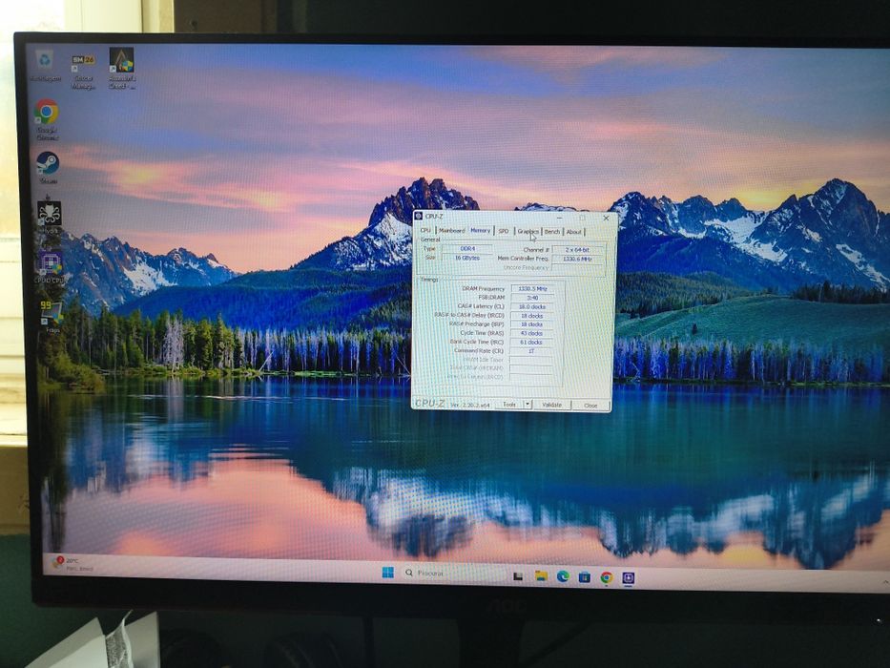Open the Hydra octopus desktop shortcut
Viewport: 890px width, 668px height.
pyautogui.click(x=49, y=217)
